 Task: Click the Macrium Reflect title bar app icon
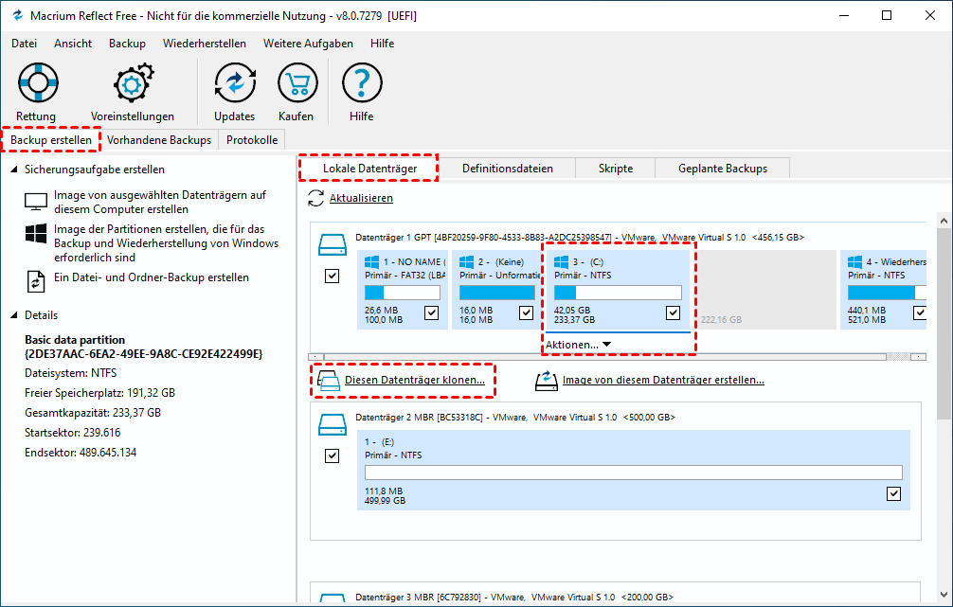pyautogui.click(x=17, y=16)
